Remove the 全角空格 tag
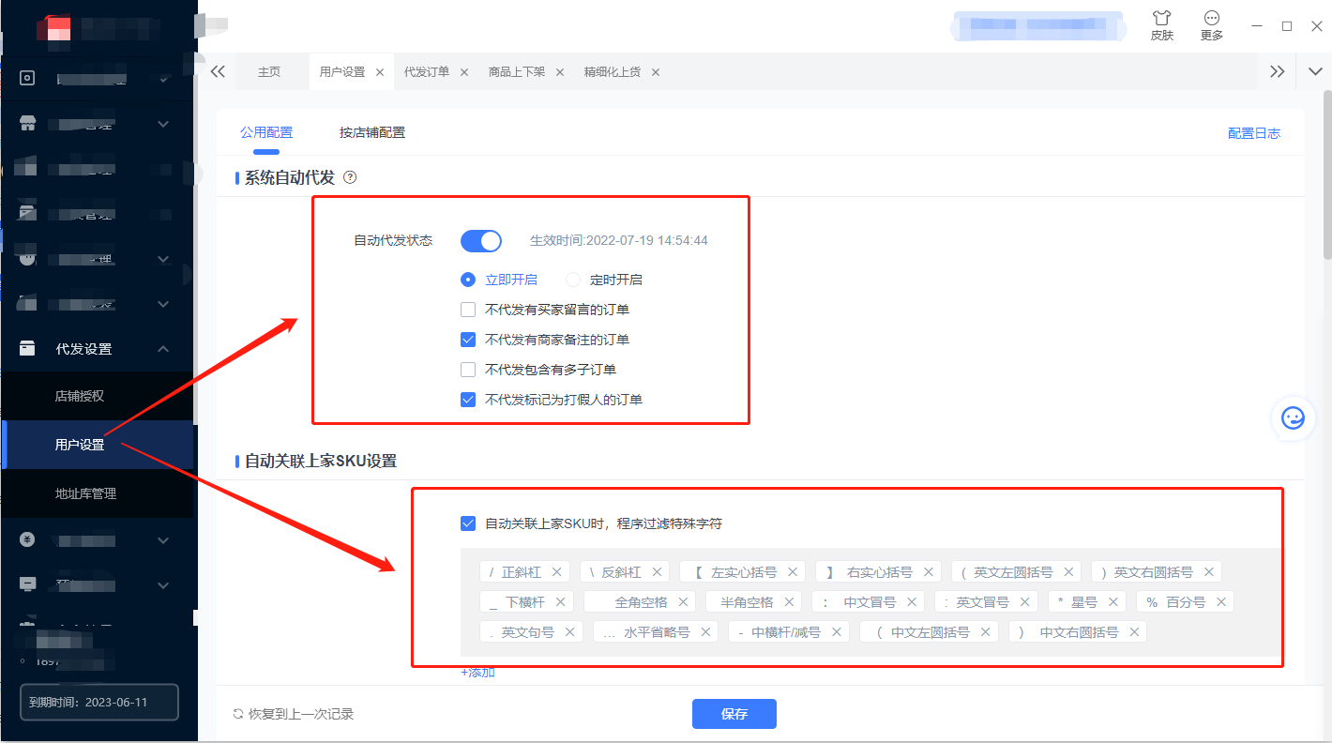The height and width of the screenshot is (743, 1332). pyautogui.click(x=683, y=602)
